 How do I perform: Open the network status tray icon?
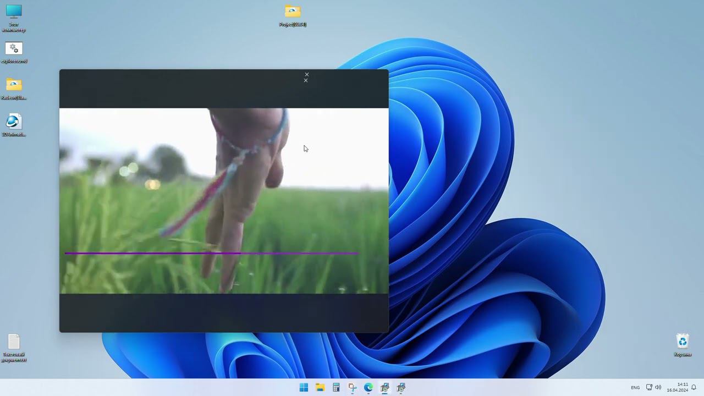[x=649, y=387]
